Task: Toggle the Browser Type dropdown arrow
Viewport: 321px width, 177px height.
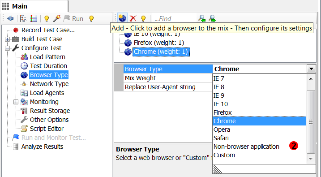Action: click(x=311, y=69)
